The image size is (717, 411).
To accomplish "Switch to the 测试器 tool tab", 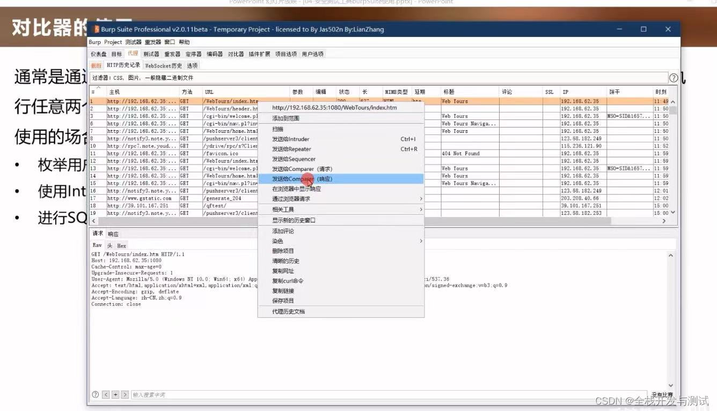I will coord(151,54).
